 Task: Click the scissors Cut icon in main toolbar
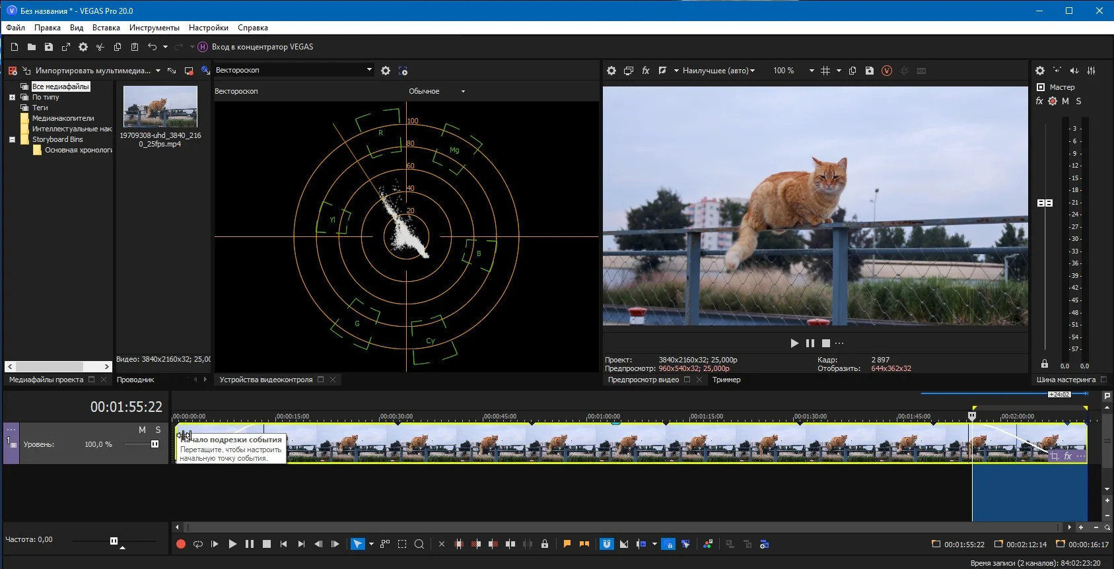(100, 47)
